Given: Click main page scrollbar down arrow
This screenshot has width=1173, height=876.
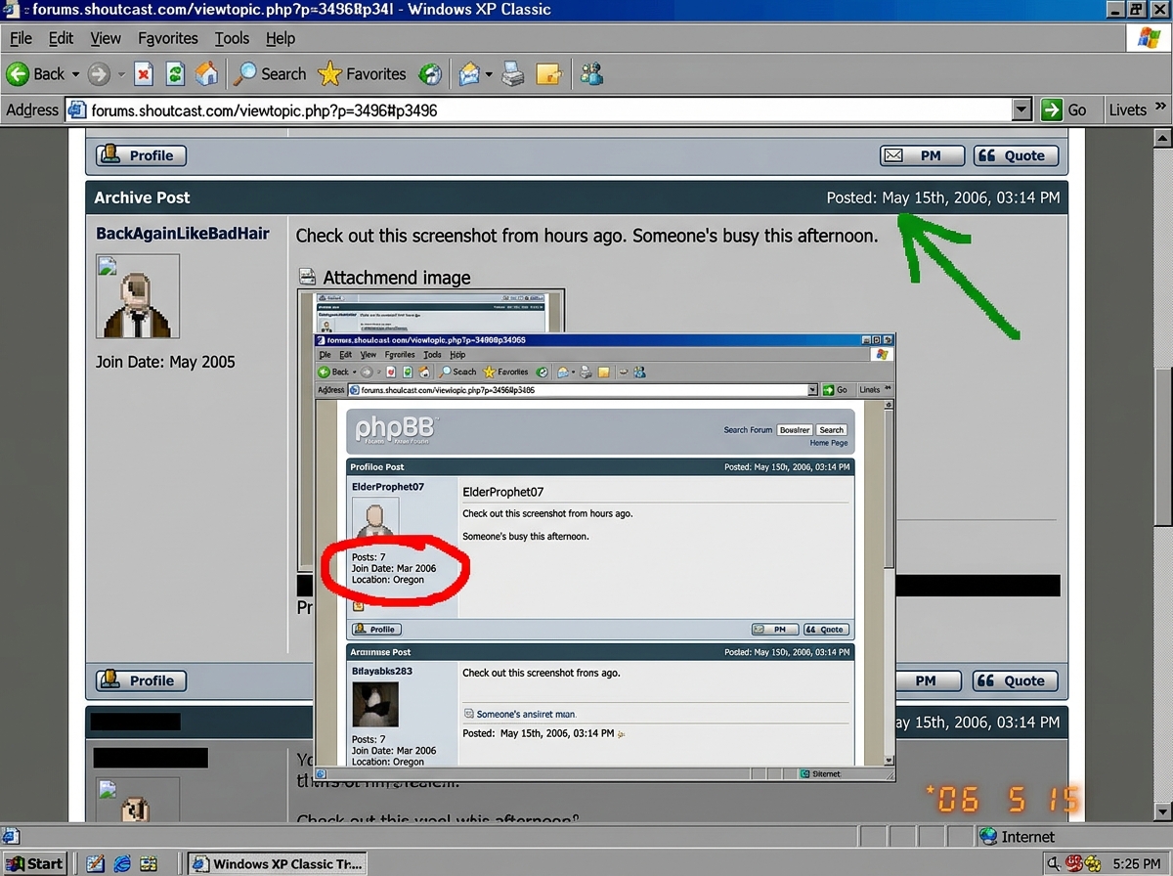Looking at the screenshot, I should 1162,811.
